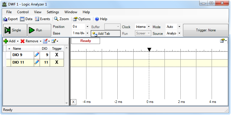This screenshot has width=231, height=115.
Task: Click the DIO column header
Action: click(x=45, y=49)
